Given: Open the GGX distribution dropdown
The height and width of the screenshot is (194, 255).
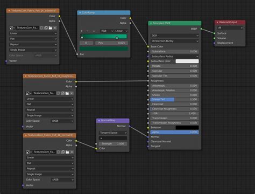Looking at the screenshot, I should (174, 36).
